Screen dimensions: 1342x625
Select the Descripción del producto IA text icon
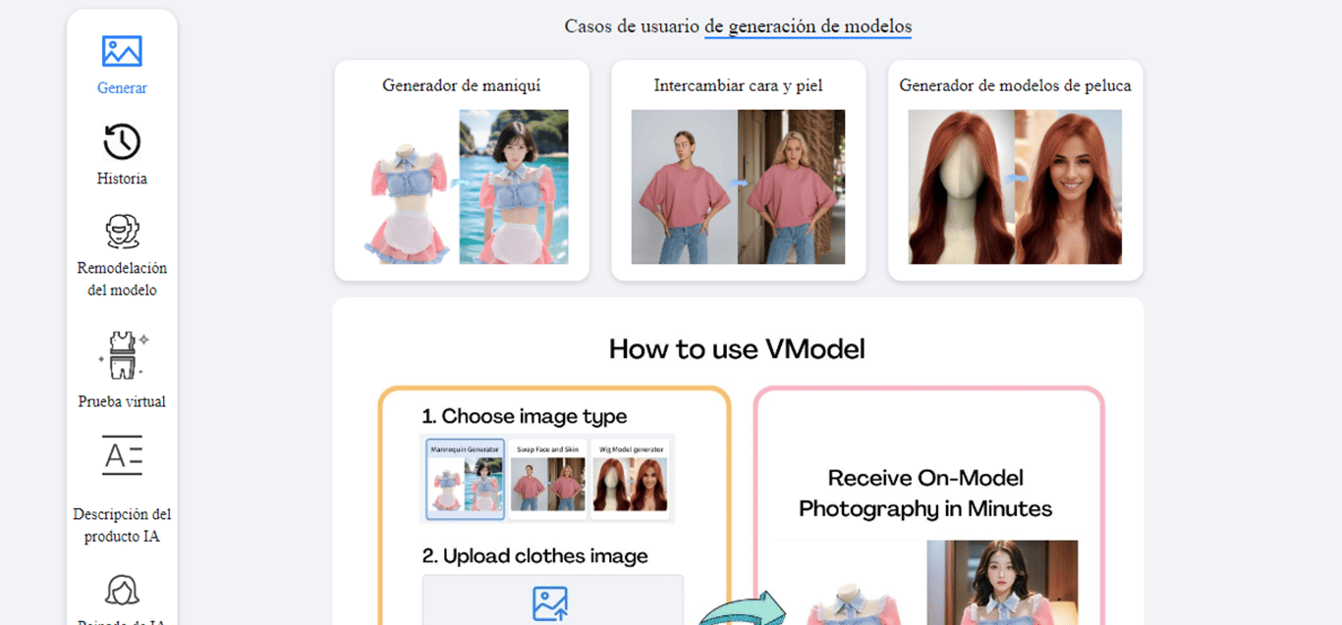(x=122, y=455)
